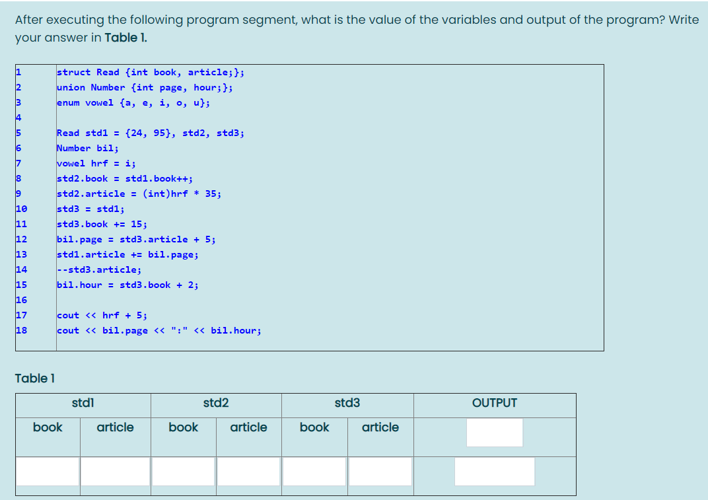
Task: Click the article sub-header under std3
Action: [x=380, y=427]
